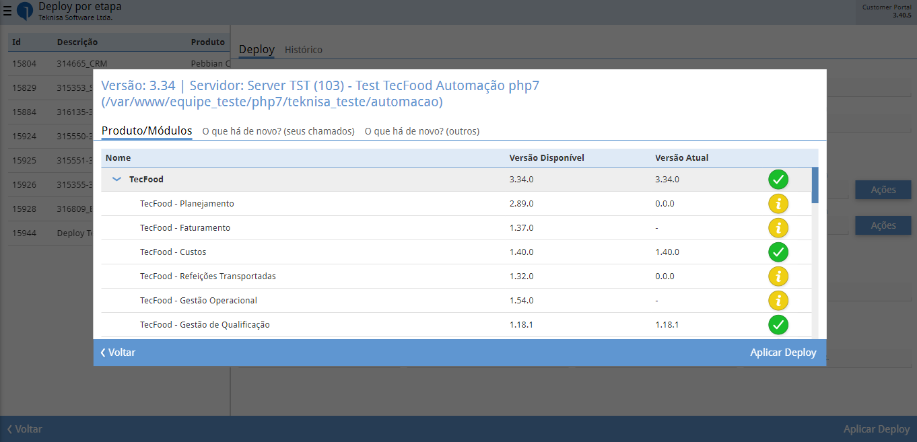
Task: Click green check icon for TecFood row
Action: (x=778, y=180)
